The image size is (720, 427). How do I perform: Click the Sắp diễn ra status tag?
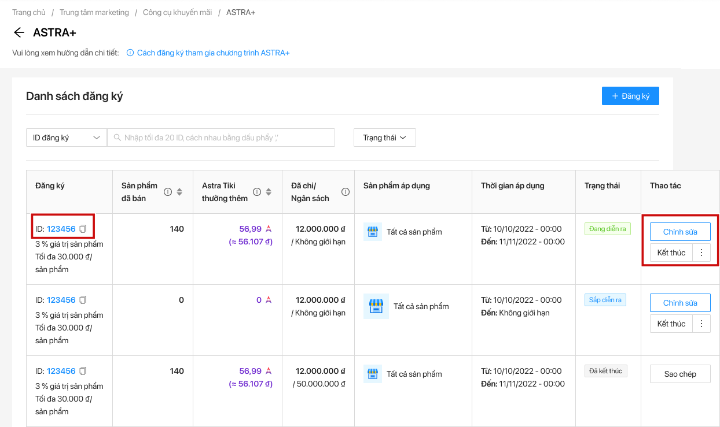click(605, 300)
